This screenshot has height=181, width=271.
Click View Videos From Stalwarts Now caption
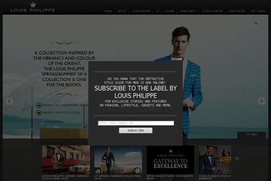pos(169,177)
